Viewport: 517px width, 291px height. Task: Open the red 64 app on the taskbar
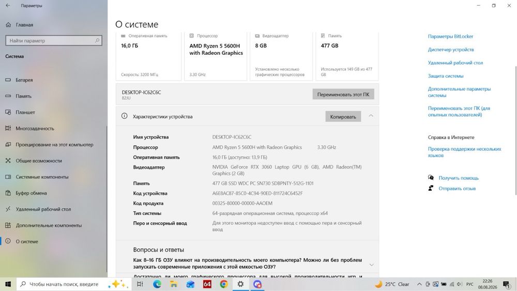tap(207, 284)
